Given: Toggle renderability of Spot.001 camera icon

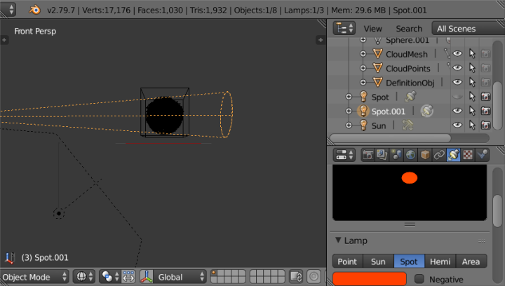Looking at the screenshot, I should [x=485, y=111].
